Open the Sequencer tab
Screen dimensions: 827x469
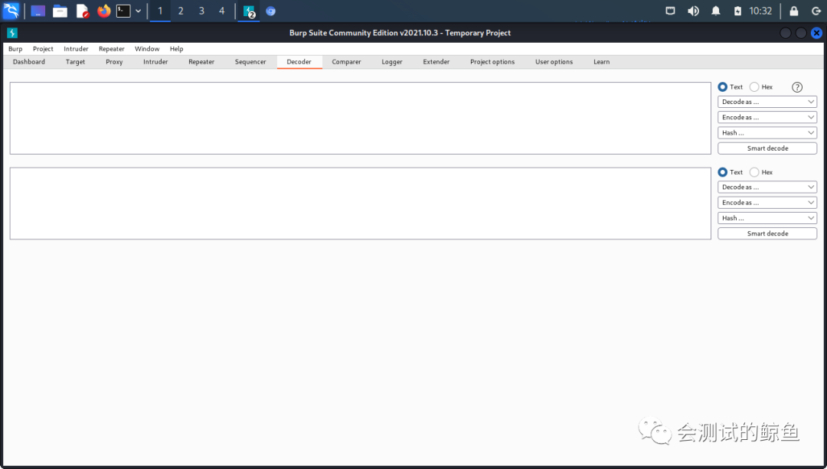point(250,62)
